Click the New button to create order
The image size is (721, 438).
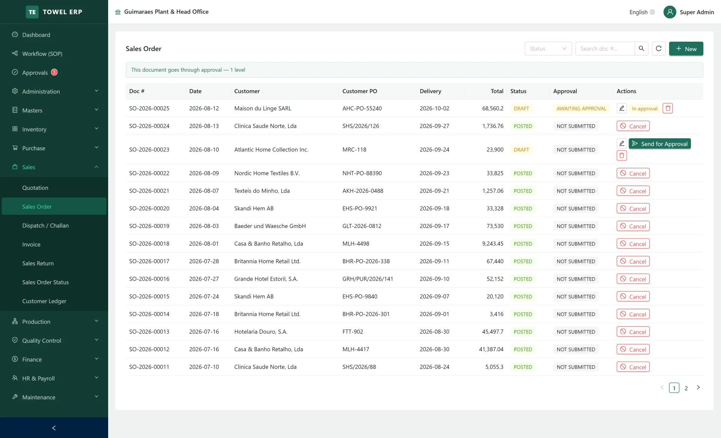point(686,48)
